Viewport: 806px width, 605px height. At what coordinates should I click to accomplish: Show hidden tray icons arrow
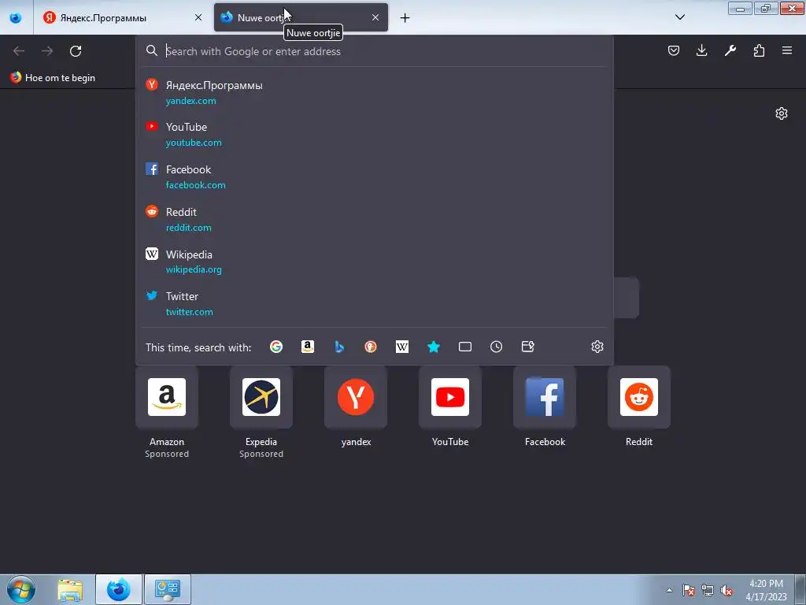pos(669,590)
